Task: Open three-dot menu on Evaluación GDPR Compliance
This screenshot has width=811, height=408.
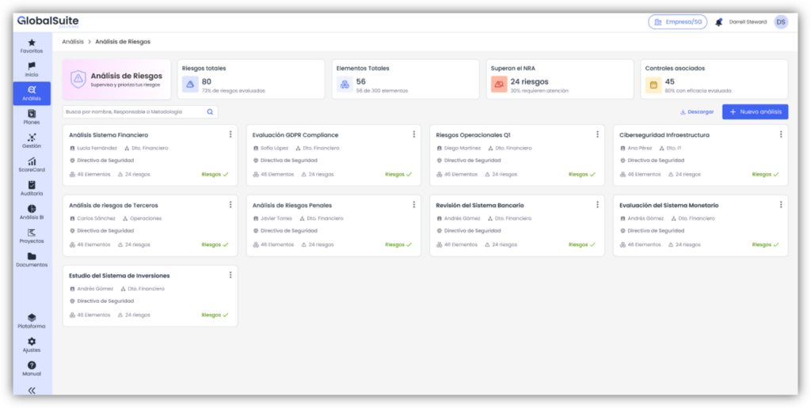Action: (x=413, y=134)
